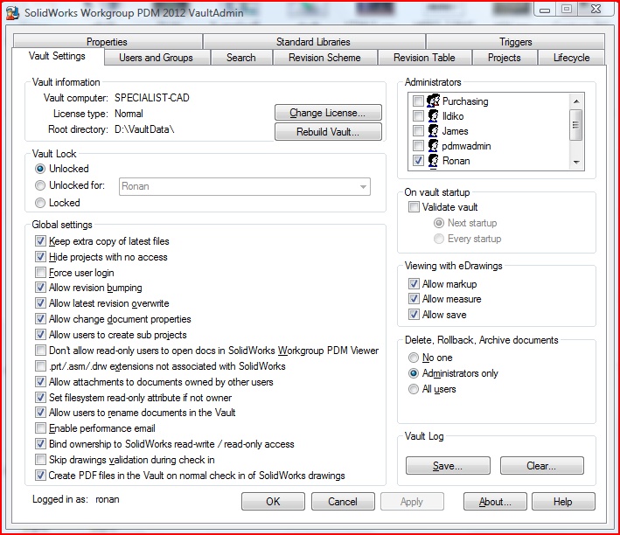Click the OK button

pyautogui.click(x=273, y=502)
